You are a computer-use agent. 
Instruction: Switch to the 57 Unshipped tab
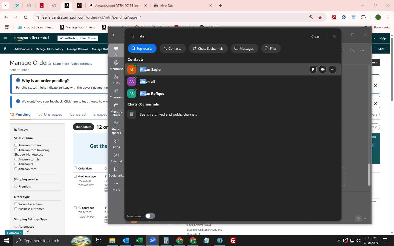pos(50,114)
